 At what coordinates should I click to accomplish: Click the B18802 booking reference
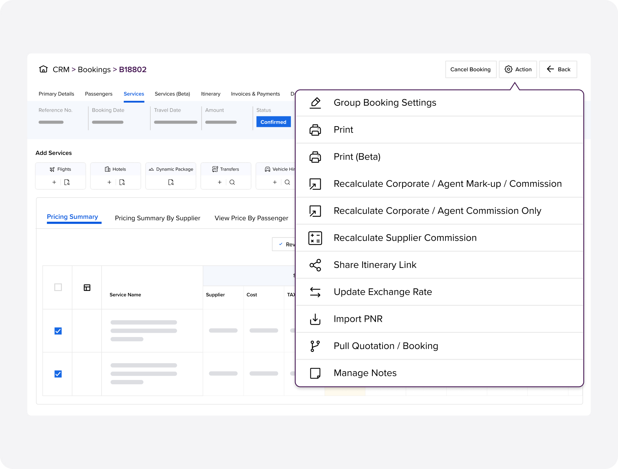coord(132,69)
